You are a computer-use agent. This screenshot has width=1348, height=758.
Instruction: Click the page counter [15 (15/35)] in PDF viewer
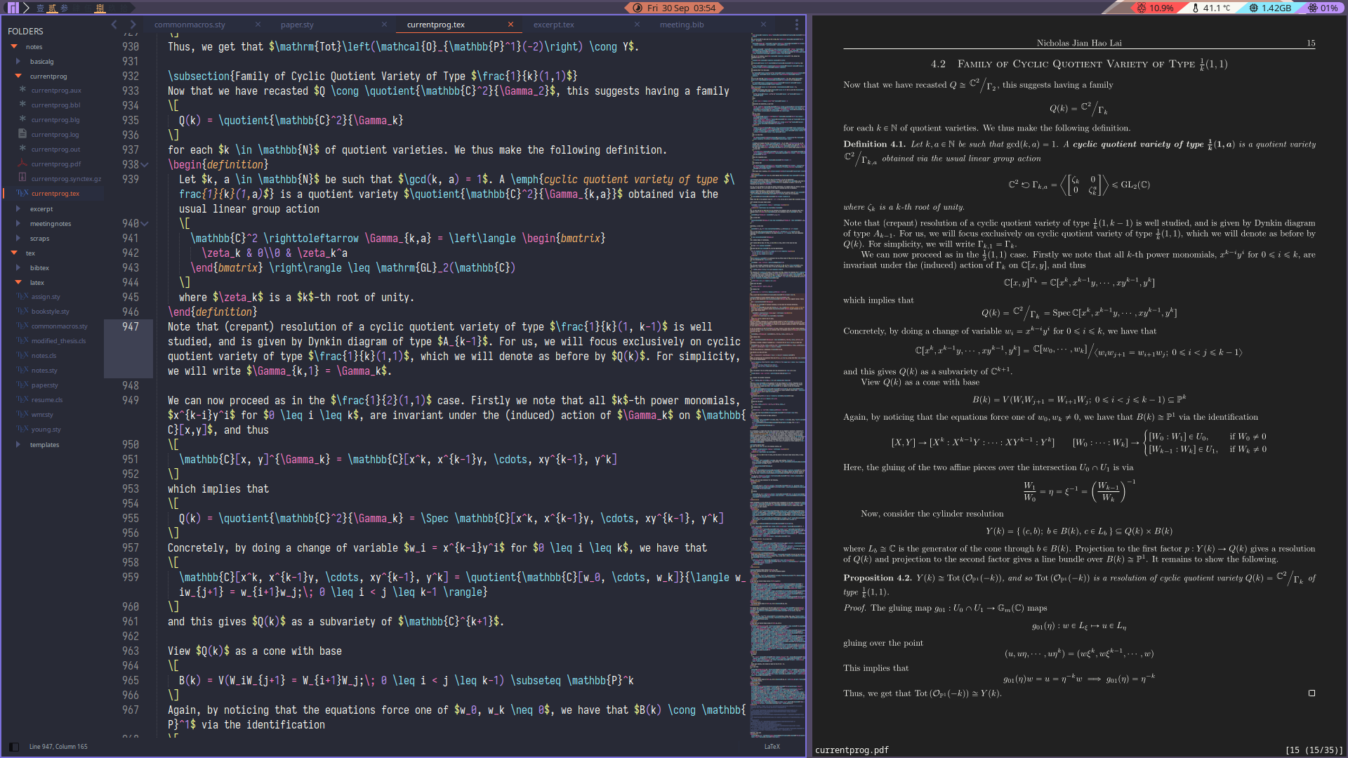pyautogui.click(x=1314, y=750)
